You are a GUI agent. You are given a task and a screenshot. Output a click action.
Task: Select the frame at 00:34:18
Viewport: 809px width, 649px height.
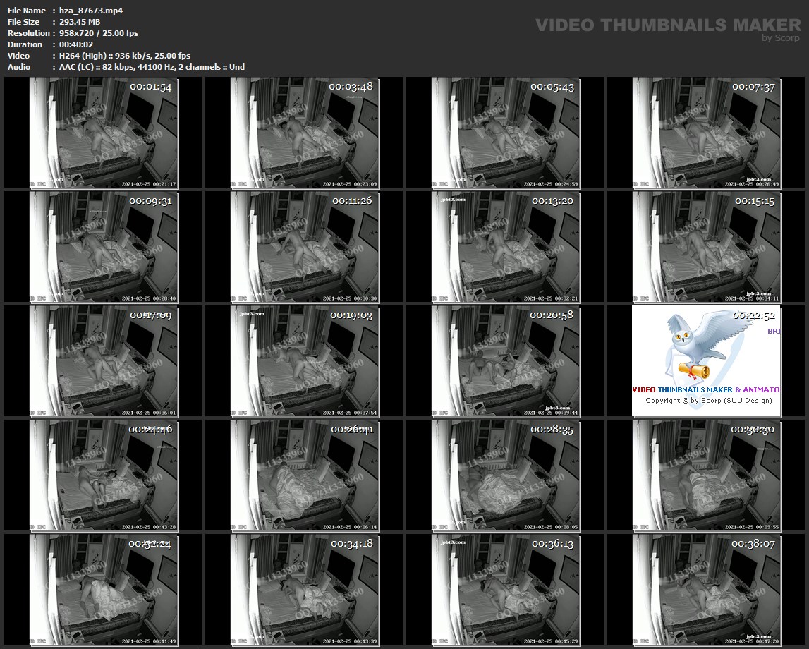click(x=304, y=590)
